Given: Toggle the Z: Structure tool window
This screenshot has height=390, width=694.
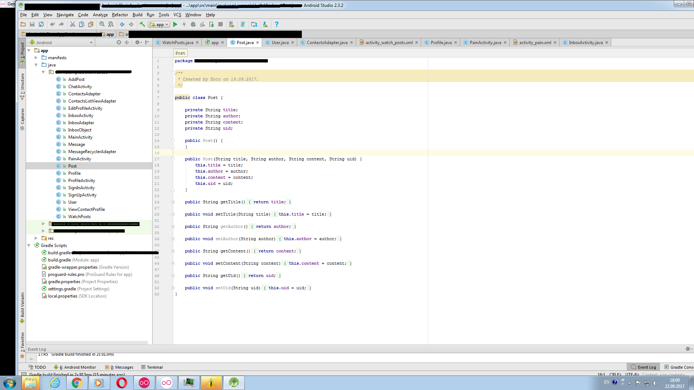Looking at the screenshot, I should [22, 87].
